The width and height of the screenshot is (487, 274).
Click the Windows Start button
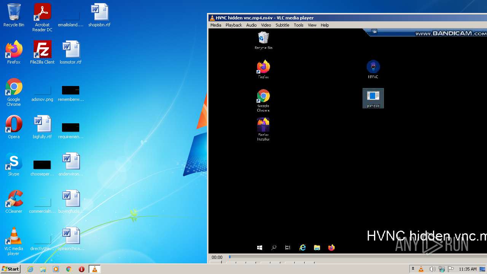[x=10, y=269]
